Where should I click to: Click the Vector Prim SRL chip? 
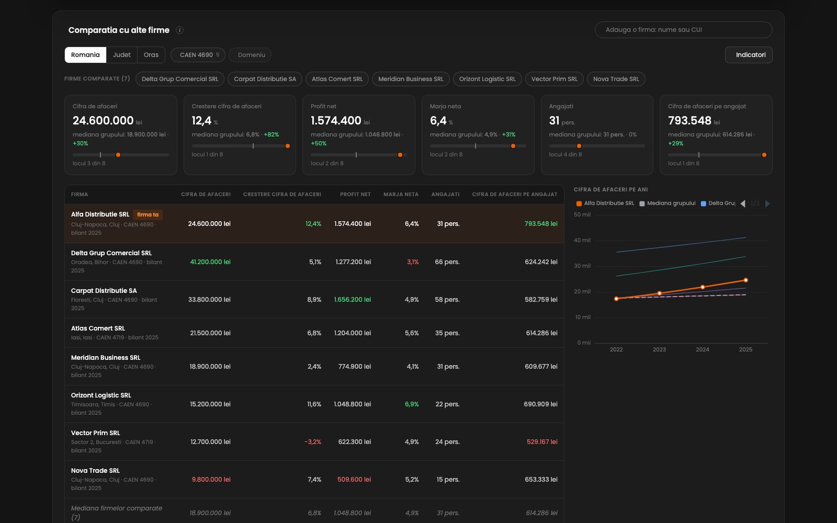(x=555, y=79)
